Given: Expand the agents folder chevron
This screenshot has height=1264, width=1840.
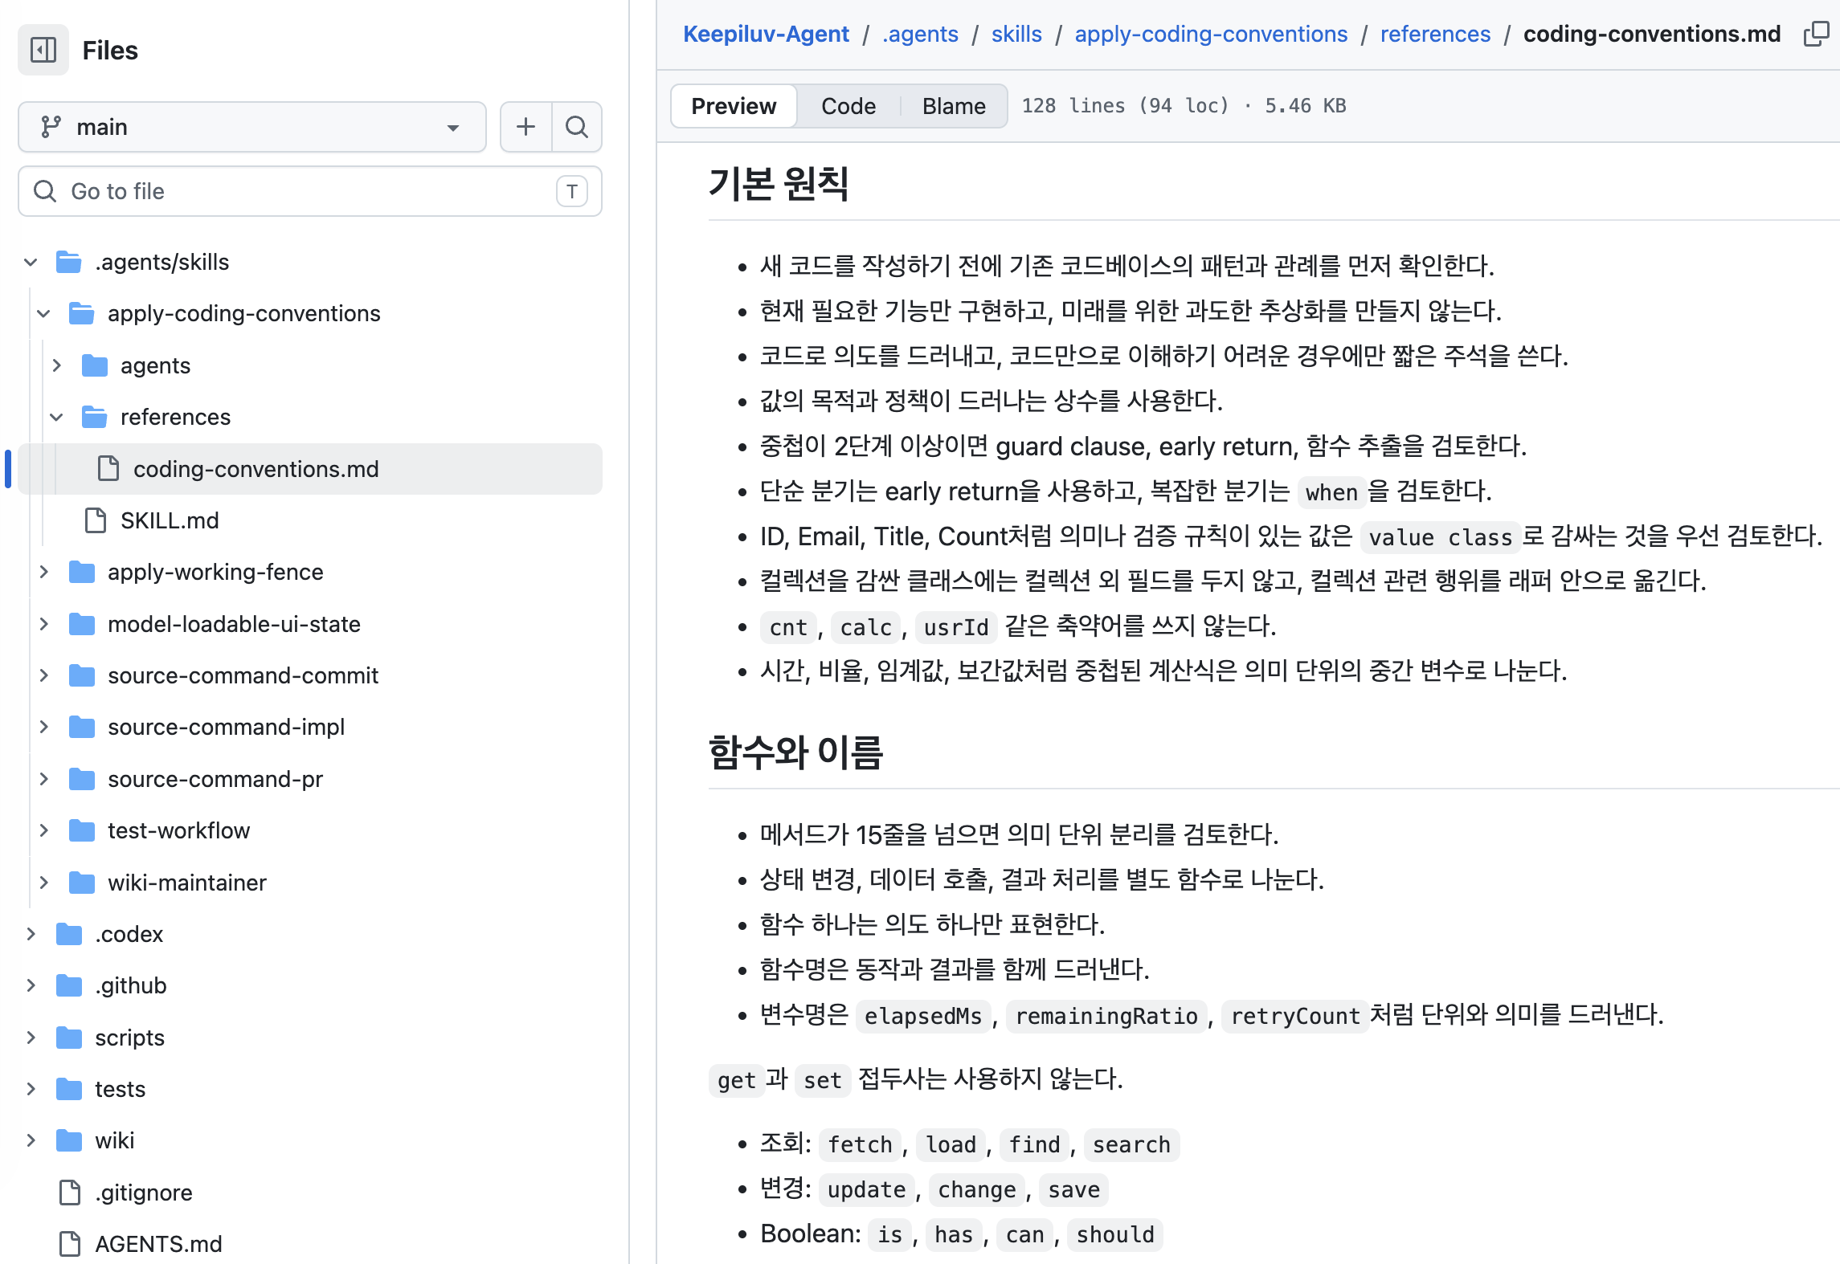Looking at the screenshot, I should click(56, 365).
